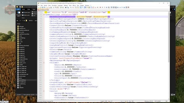Screen dimensions: 184x103
Task: Click the onlinePresenceName value Farmer Klein
Action: [80, 56]
